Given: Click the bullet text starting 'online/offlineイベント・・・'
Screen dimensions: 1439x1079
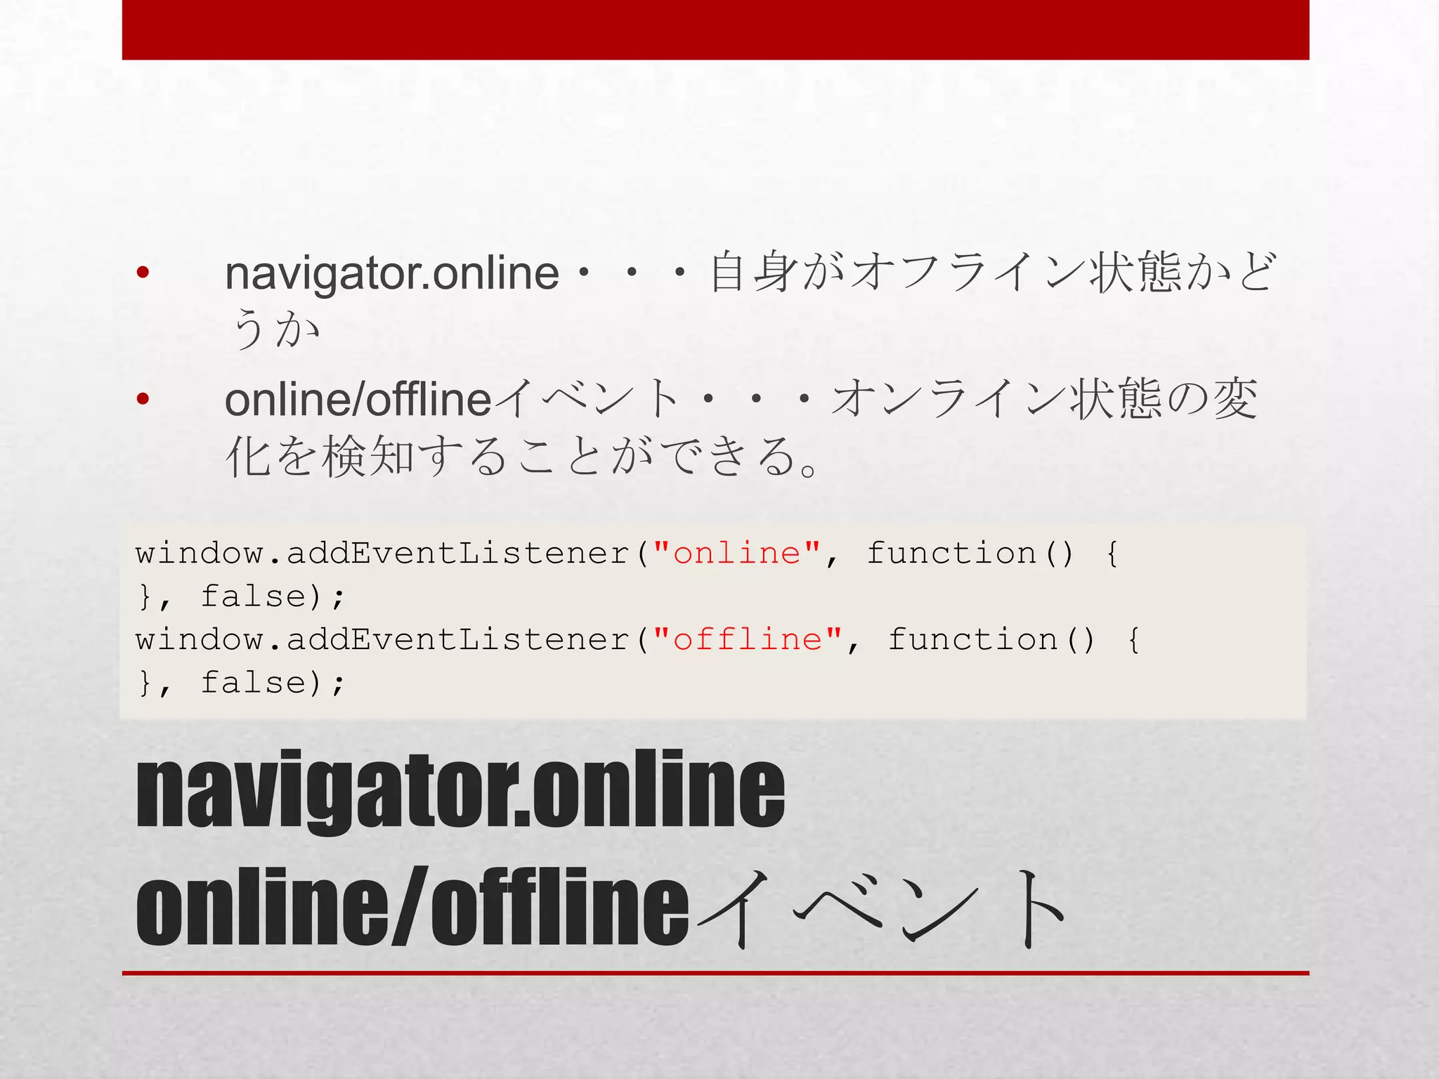Looking at the screenshot, I should coord(741,427).
